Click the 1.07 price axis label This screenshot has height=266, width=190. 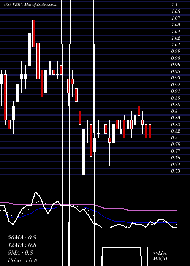(x=176, y=18)
